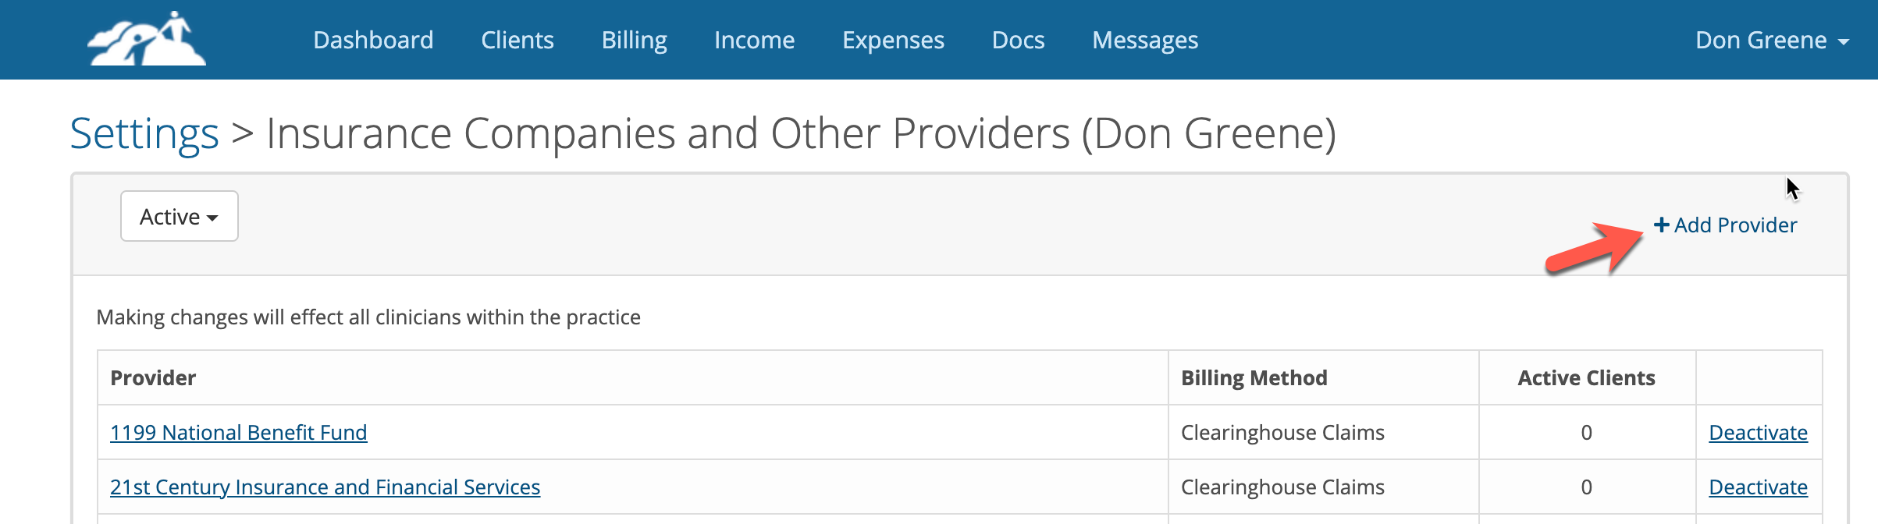This screenshot has height=524, width=1878.
Task: Click the Billing Method column header
Action: tap(1254, 377)
